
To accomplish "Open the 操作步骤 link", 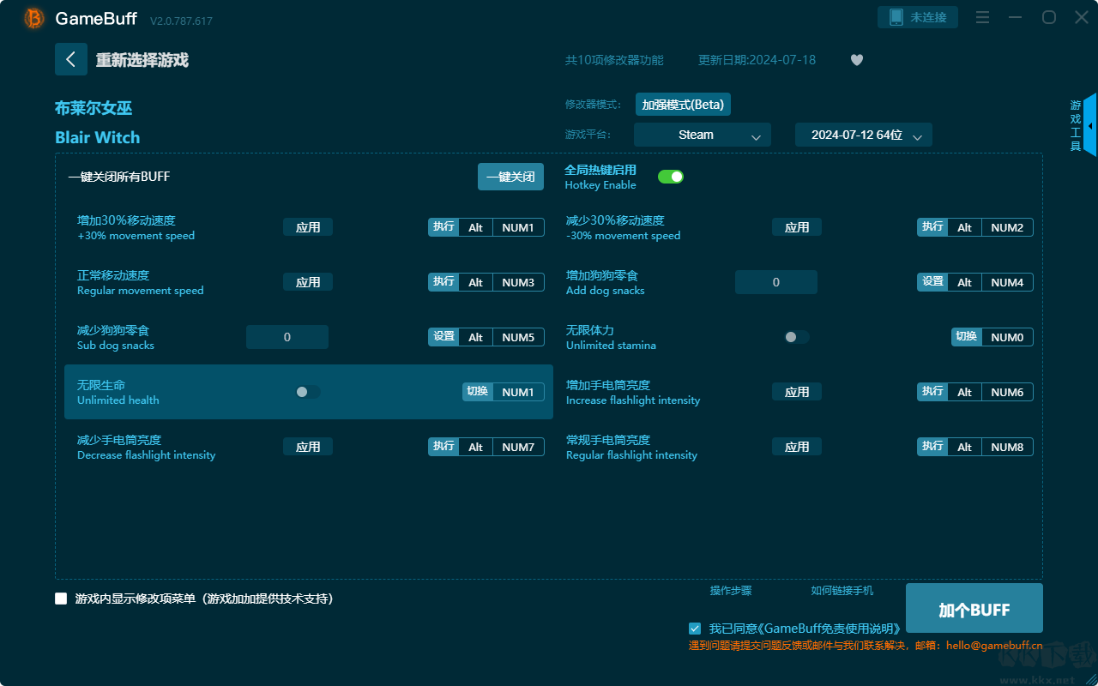I will (731, 591).
